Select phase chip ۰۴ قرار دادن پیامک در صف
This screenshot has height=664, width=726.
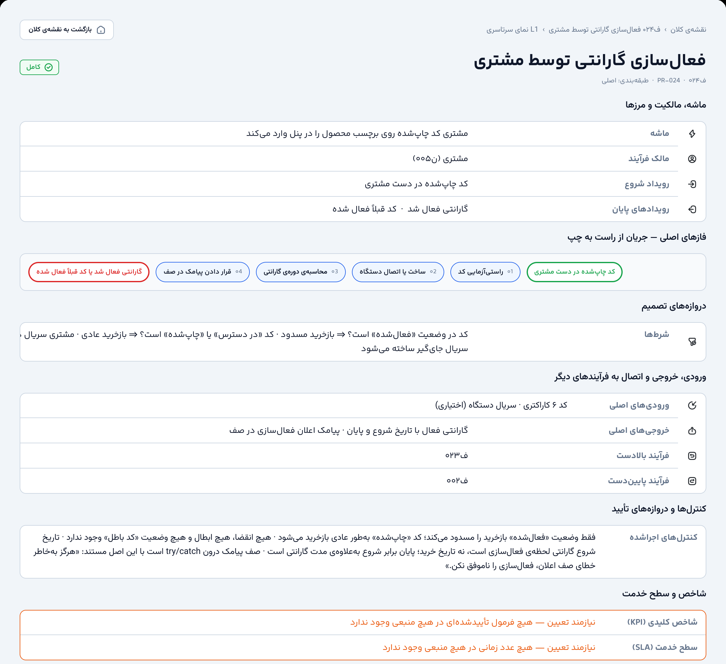[202, 272]
